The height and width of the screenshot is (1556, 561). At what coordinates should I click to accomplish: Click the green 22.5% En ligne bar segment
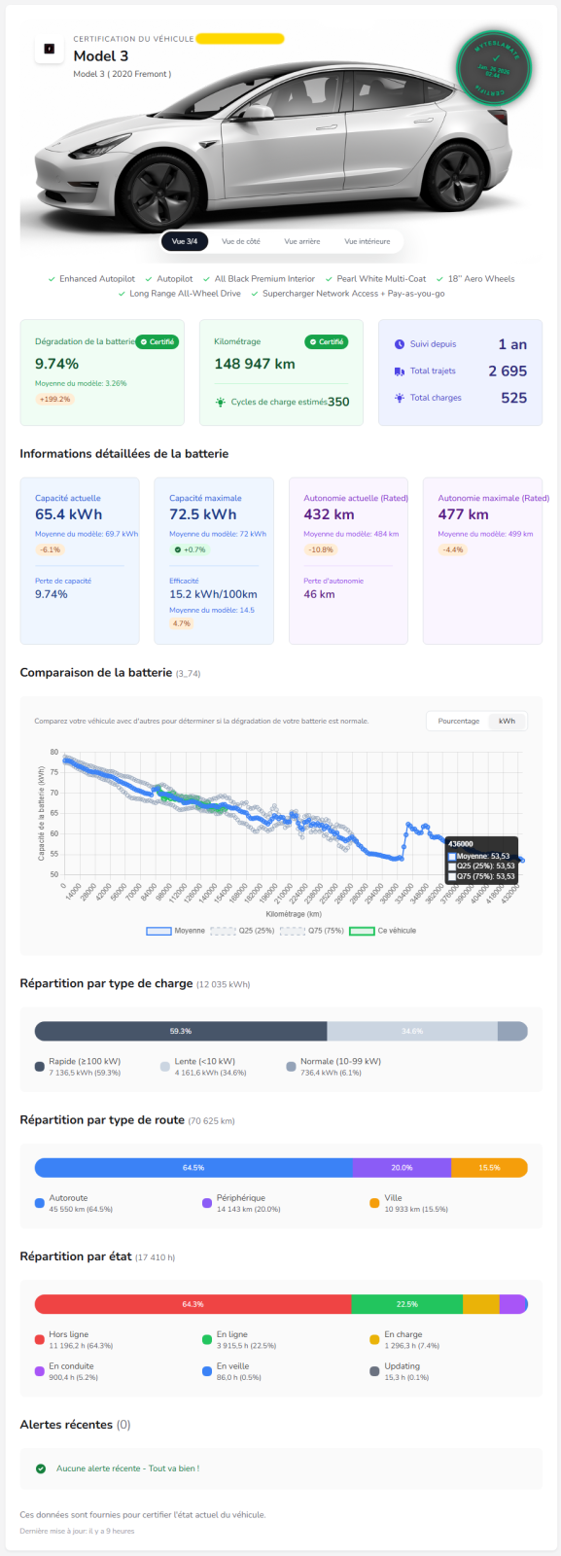tap(406, 1304)
